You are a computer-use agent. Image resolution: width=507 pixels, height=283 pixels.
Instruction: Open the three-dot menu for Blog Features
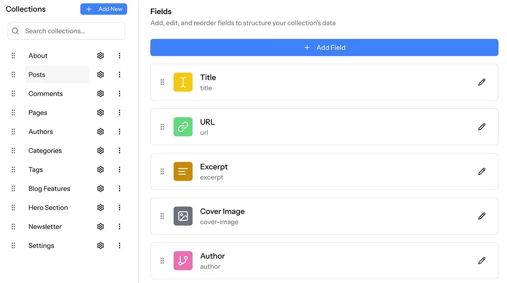coord(120,189)
